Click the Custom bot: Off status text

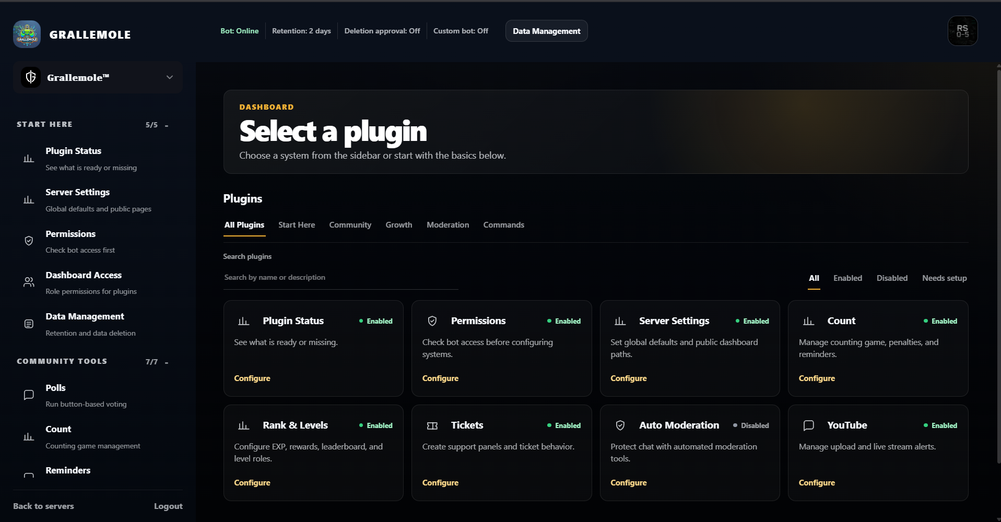point(461,31)
